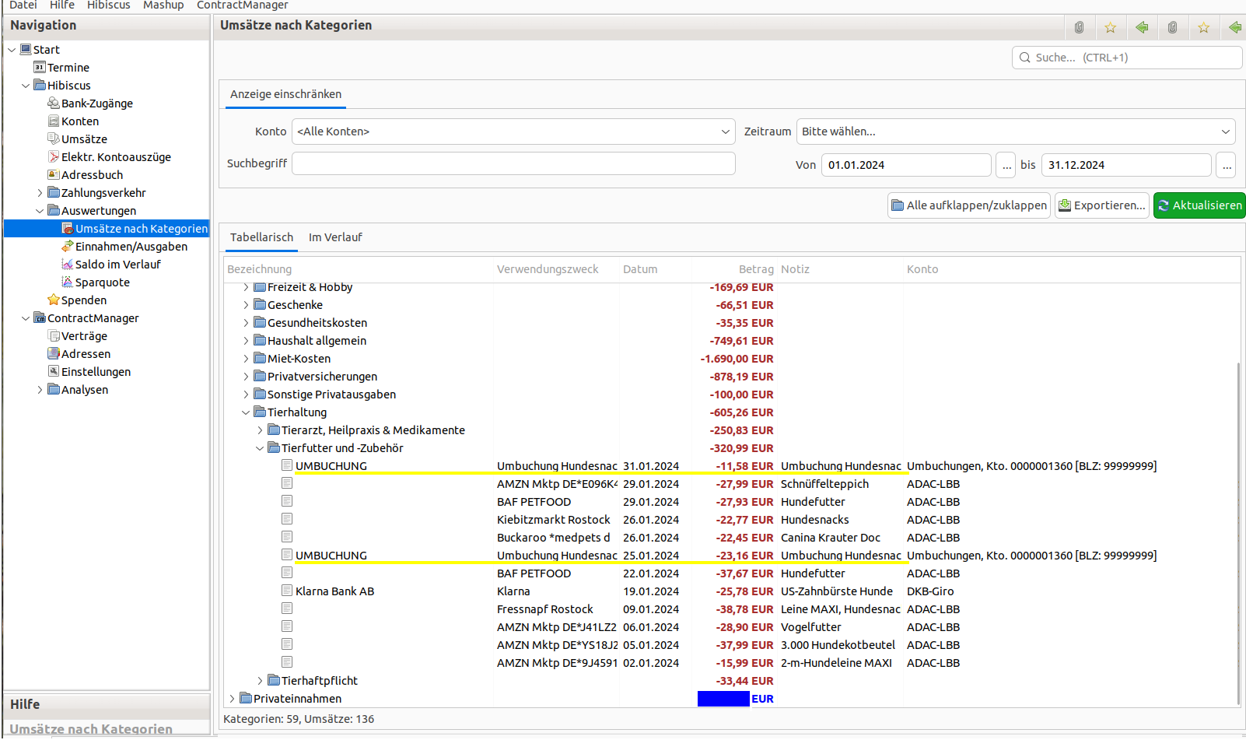Click the Einnahmen/Ausgaben chart icon
The width and height of the screenshot is (1246, 740).
[x=68, y=247]
